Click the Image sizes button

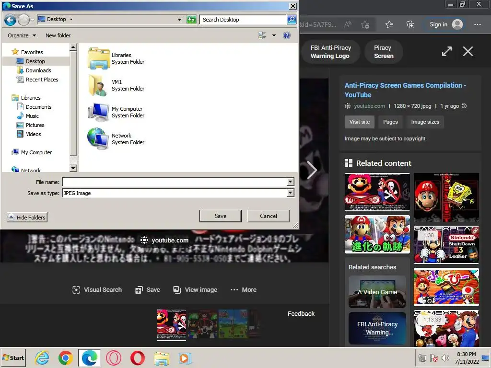[x=425, y=122]
